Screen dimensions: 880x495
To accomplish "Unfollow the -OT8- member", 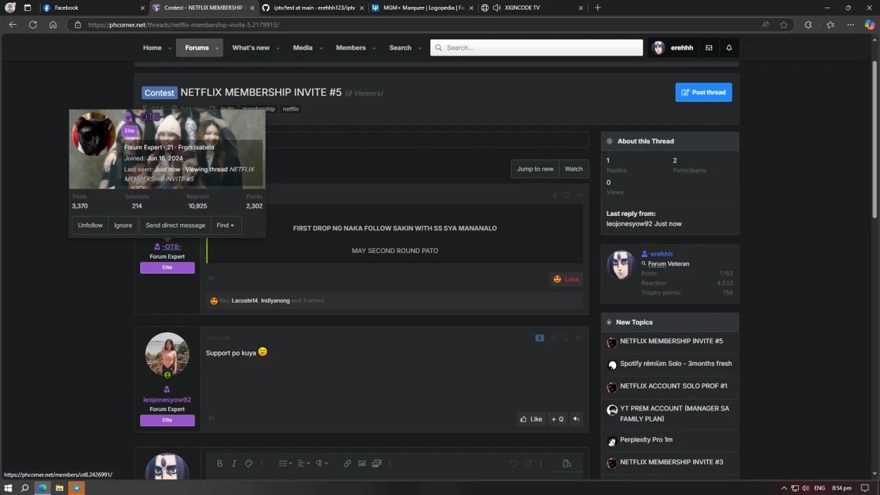I will (x=90, y=225).
